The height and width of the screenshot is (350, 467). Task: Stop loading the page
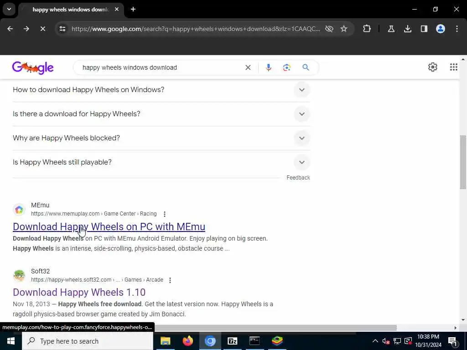click(43, 29)
